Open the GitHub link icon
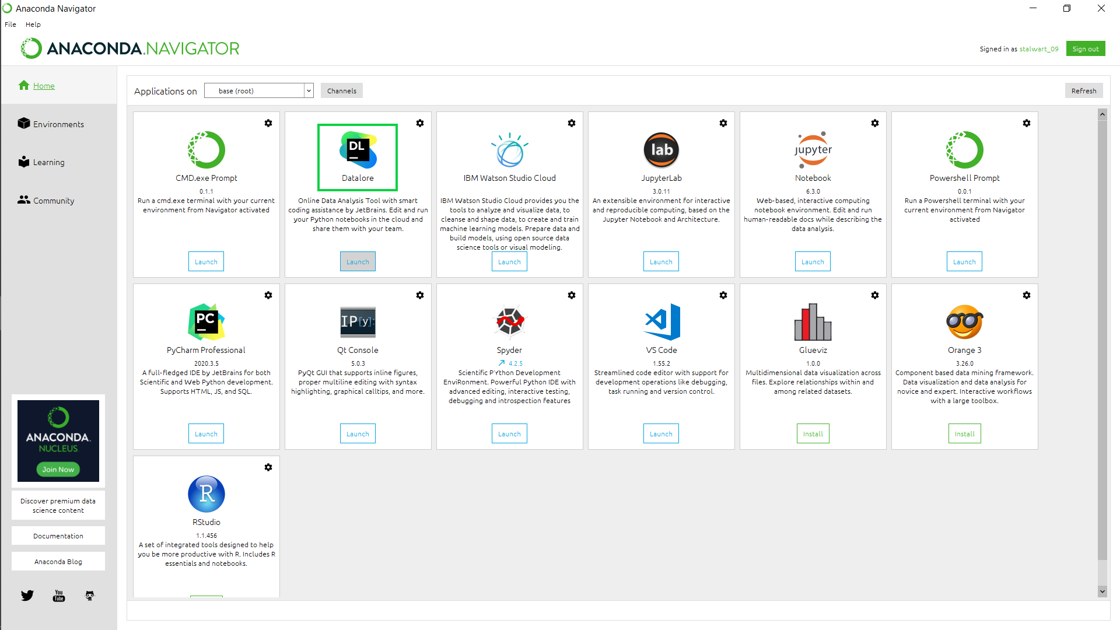 click(90, 596)
